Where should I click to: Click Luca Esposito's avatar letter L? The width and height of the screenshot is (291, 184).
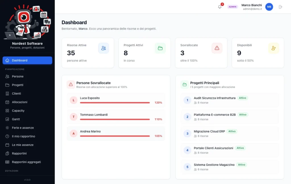(74, 100)
